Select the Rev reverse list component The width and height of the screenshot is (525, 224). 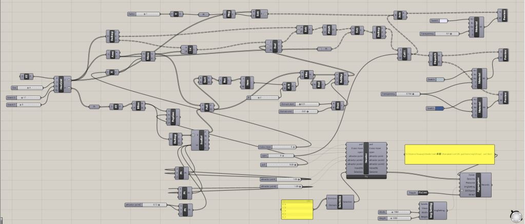[x=224, y=80]
